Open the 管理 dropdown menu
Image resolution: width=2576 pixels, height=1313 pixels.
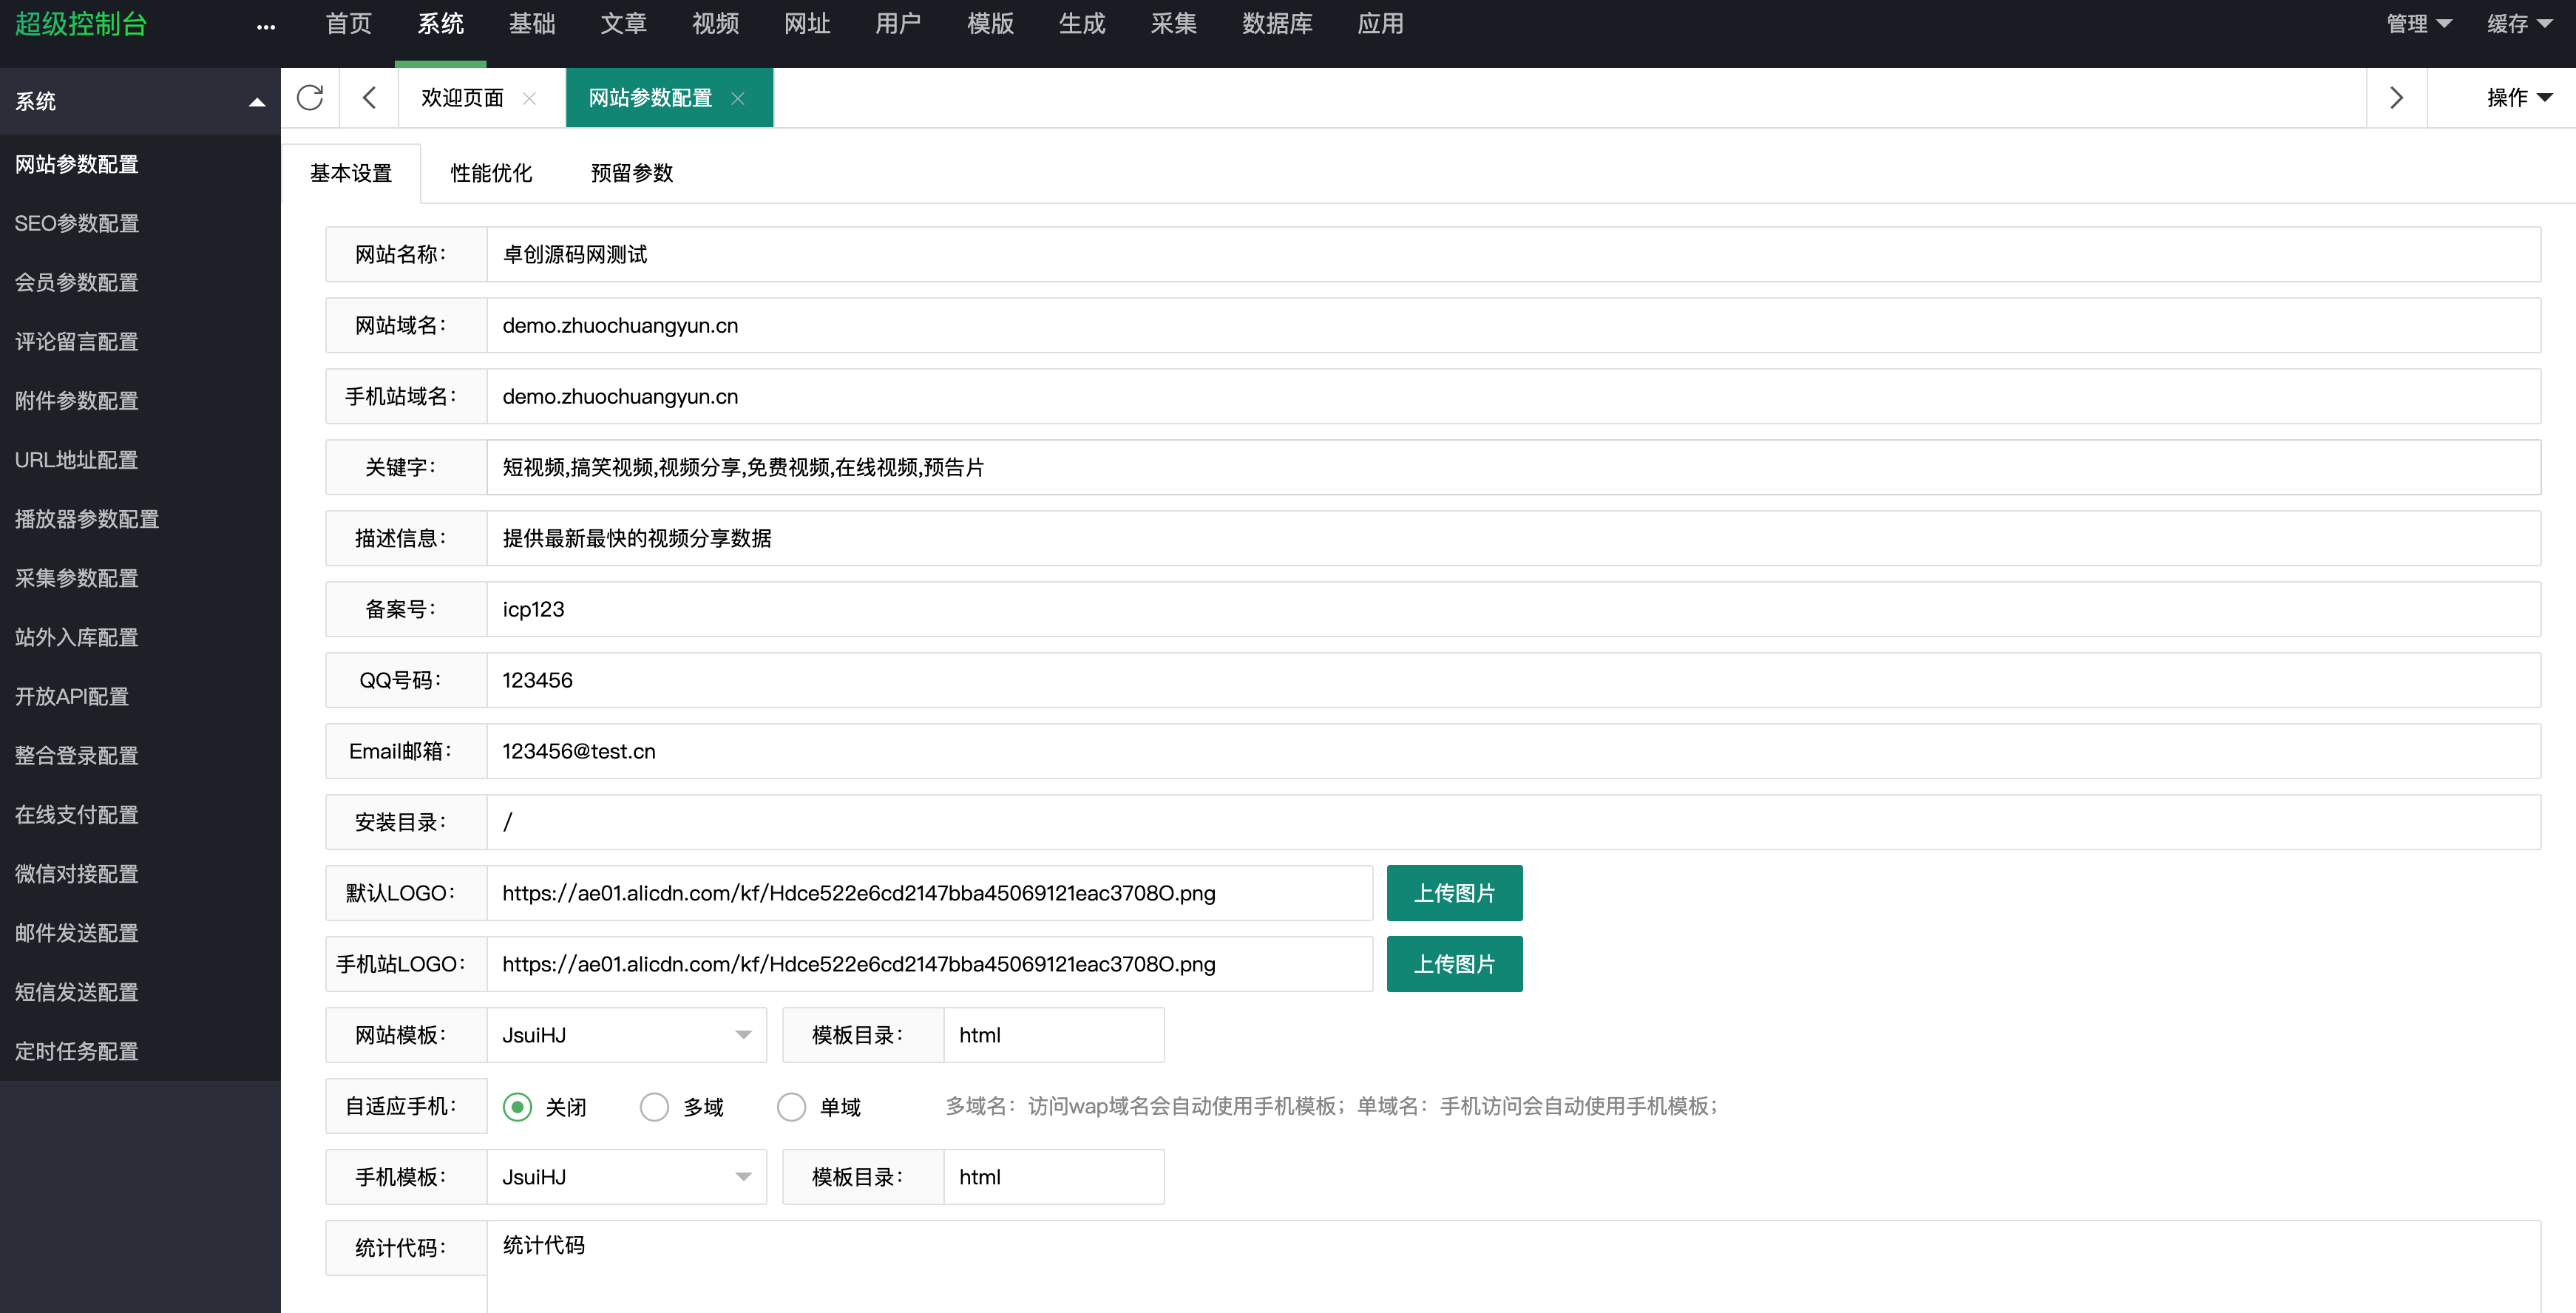point(2418,24)
